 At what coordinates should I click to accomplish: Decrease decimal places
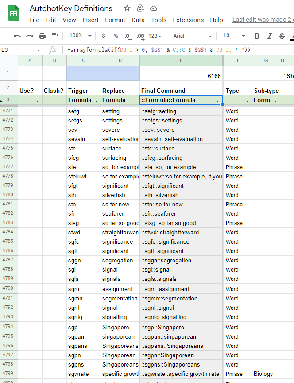coord(128,36)
